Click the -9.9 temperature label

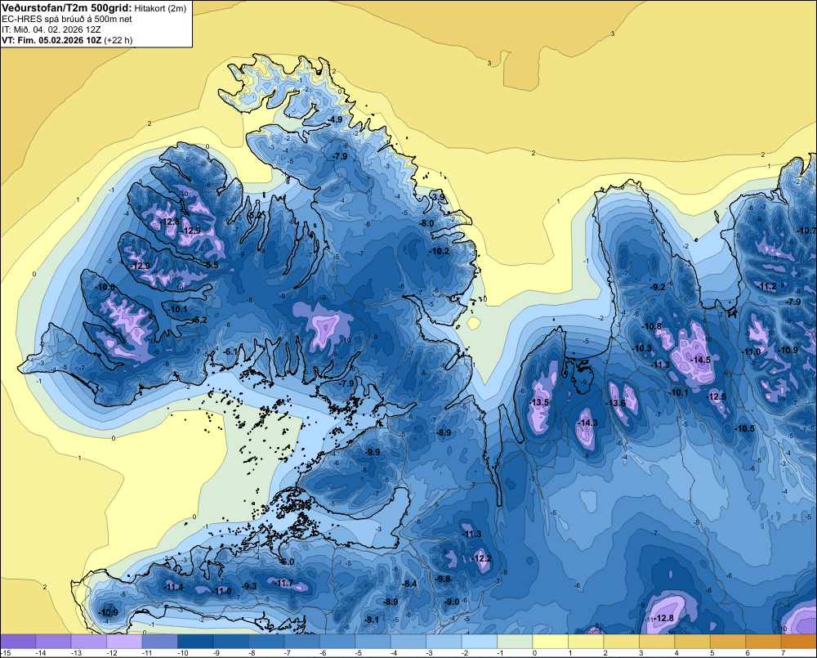373,452
